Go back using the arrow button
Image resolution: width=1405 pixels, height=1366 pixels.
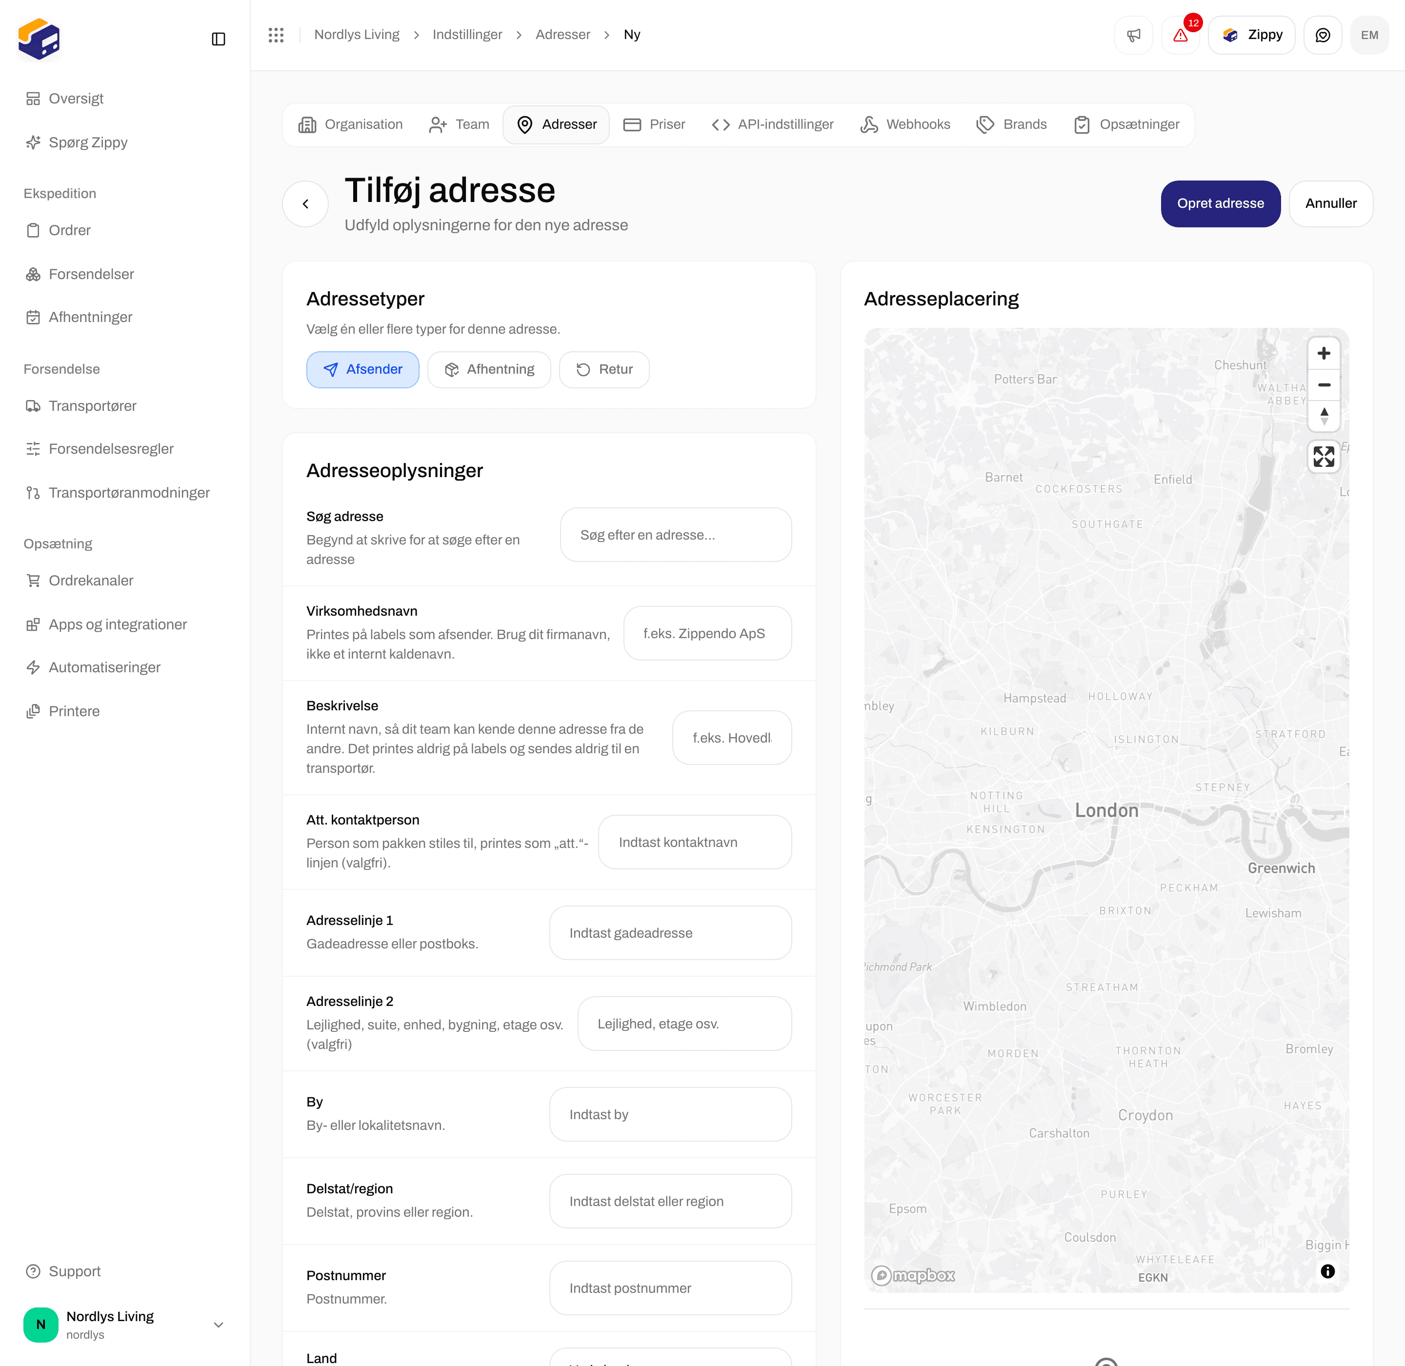pos(306,204)
